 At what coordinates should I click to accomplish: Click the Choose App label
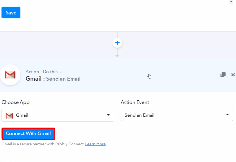pyautogui.click(x=16, y=102)
